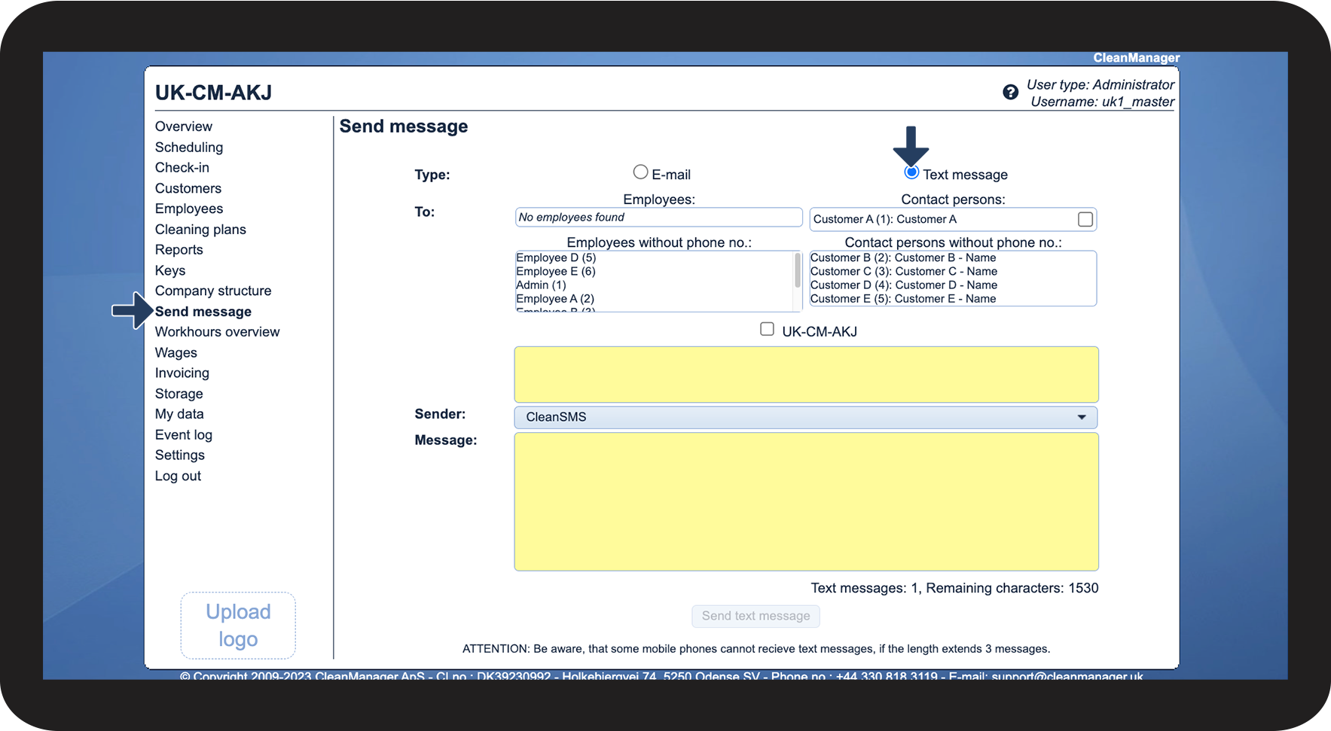Click Log out in the sidebar
This screenshot has height=731, width=1331.
point(178,476)
